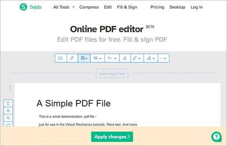Select the Text tool
This screenshot has height=146, width=227.
[61, 58]
